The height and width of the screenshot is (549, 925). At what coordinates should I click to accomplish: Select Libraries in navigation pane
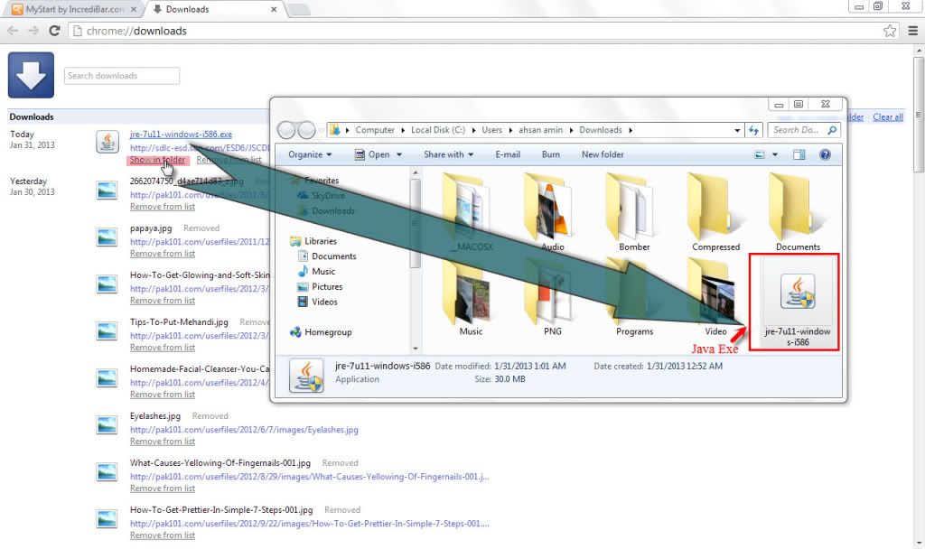321,241
